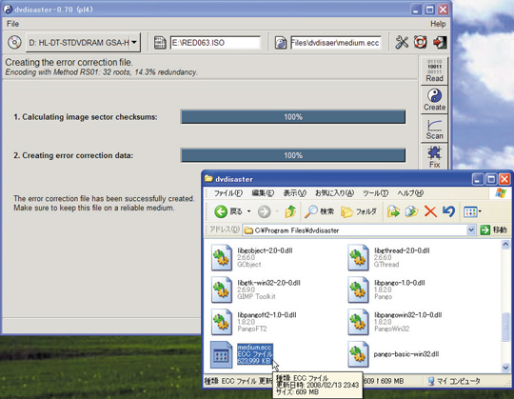This screenshot has height=399, width=514.
Task: Click the error correction data progress bar
Action: tap(293, 155)
